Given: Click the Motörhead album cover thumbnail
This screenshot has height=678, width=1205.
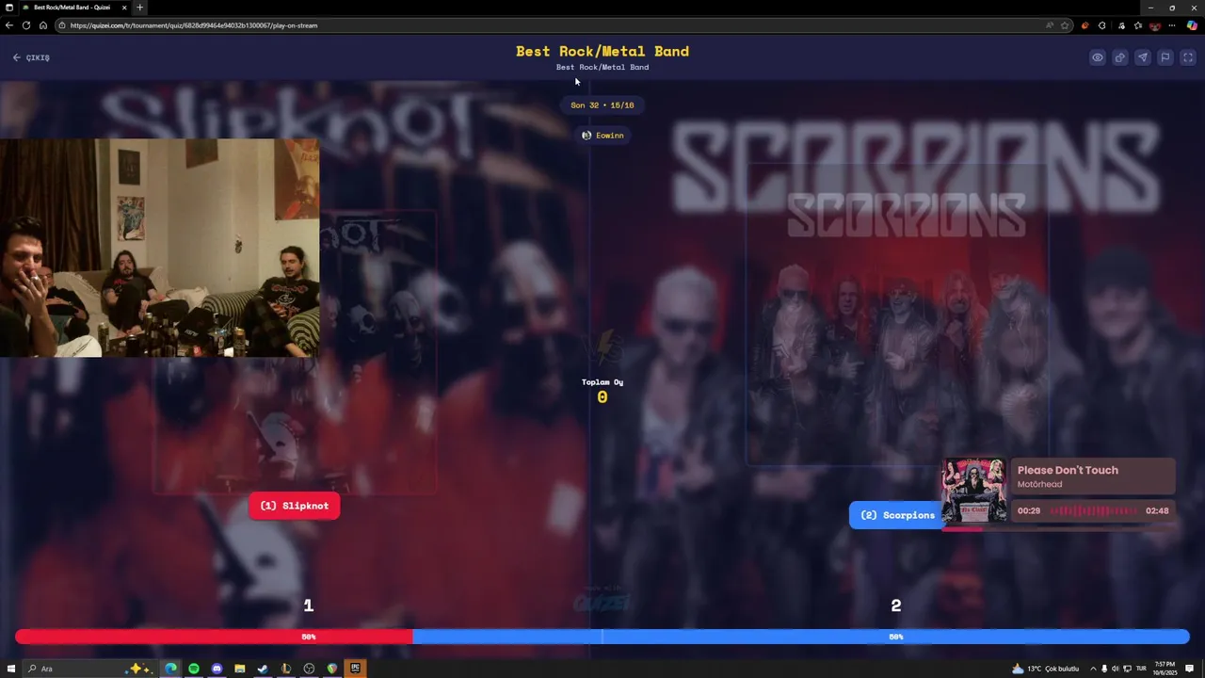Looking at the screenshot, I should coord(974,490).
